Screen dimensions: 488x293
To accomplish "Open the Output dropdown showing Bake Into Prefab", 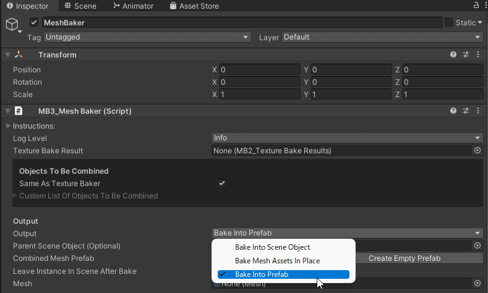I will point(348,233).
